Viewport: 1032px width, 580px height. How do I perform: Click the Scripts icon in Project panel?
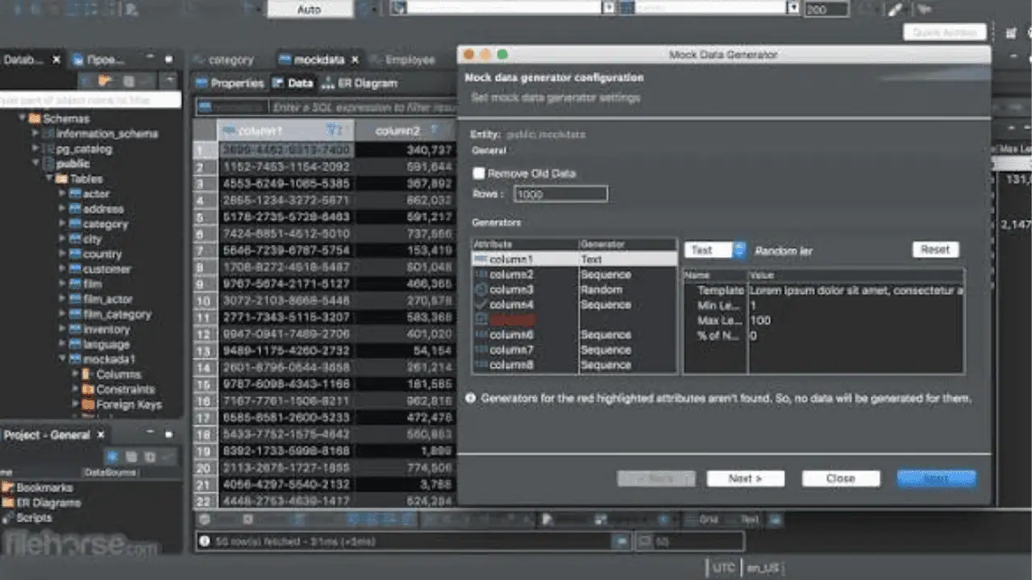point(7,518)
